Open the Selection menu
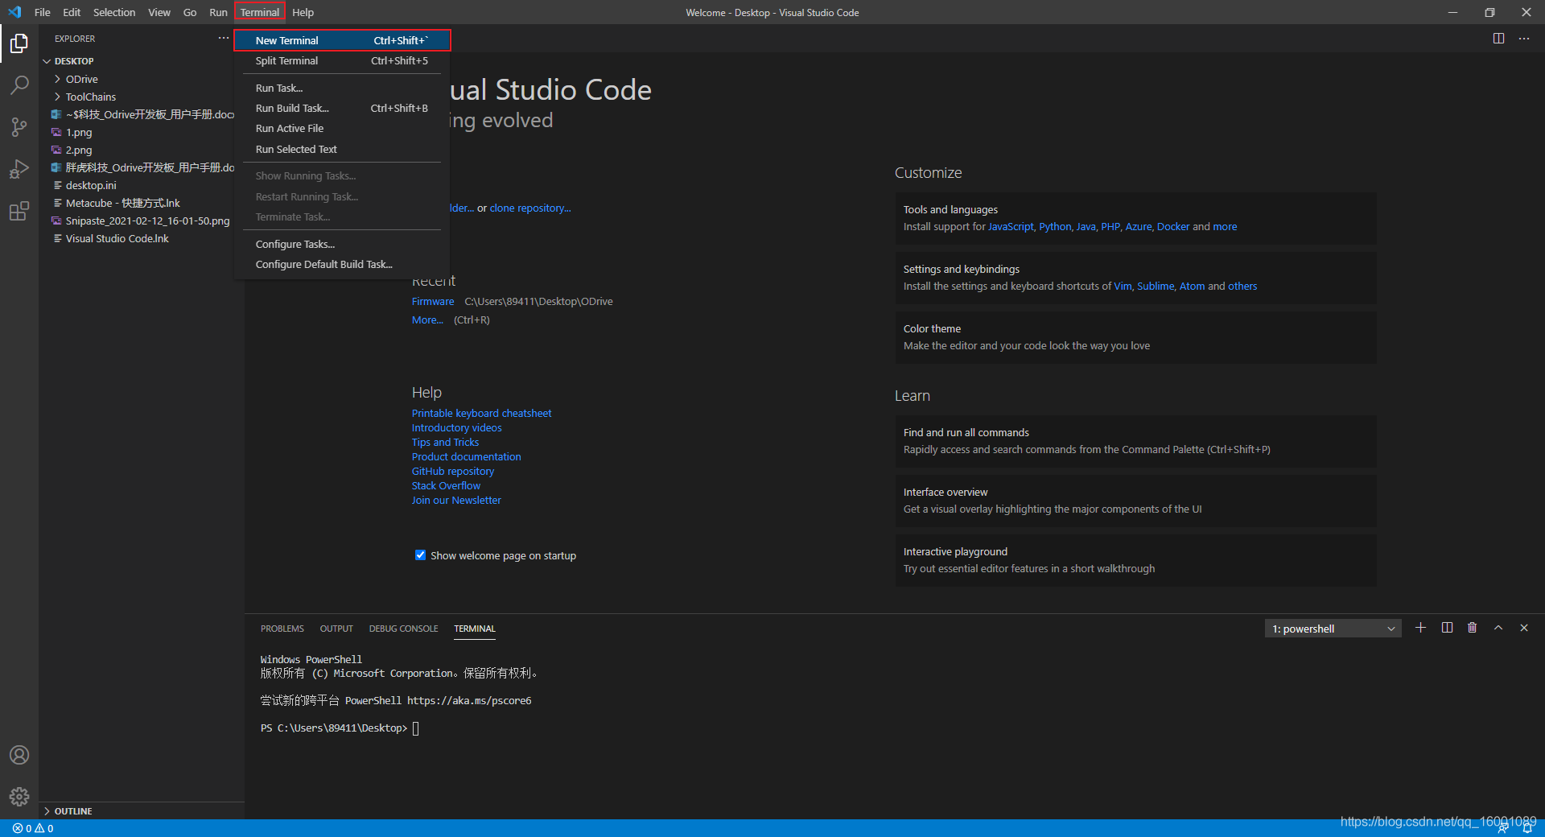 pyautogui.click(x=114, y=12)
